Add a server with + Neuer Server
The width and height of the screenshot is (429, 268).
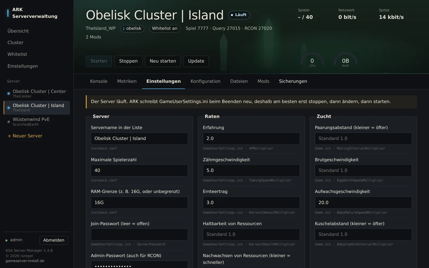(x=25, y=136)
